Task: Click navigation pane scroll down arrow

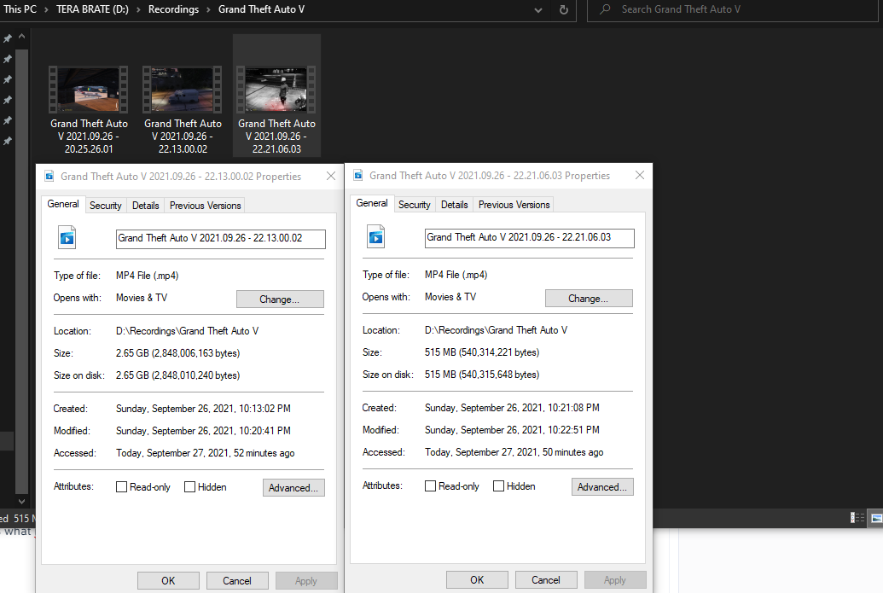Action: coord(22,501)
